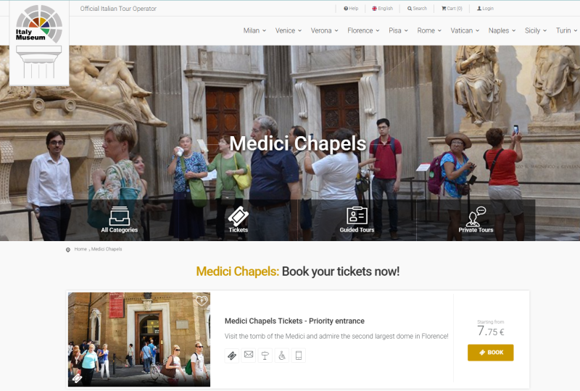580x391 pixels.
Task: Click the envelope voucher icon
Action: (x=249, y=355)
